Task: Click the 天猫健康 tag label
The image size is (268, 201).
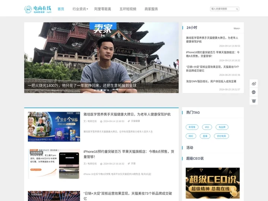Action: point(135,121)
